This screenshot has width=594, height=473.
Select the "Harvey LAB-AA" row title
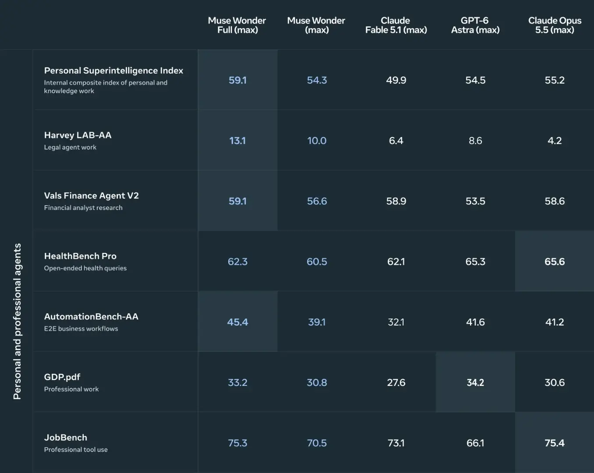(x=78, y=135)
